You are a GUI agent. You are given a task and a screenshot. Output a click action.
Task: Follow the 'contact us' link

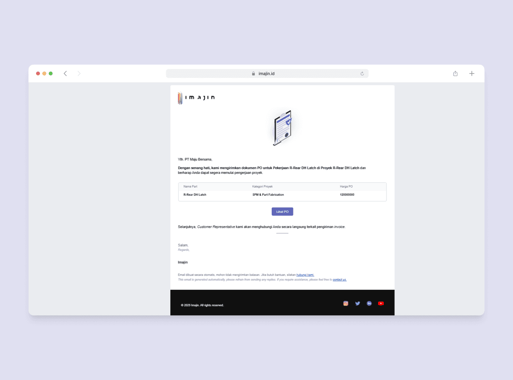pos(339,279)
